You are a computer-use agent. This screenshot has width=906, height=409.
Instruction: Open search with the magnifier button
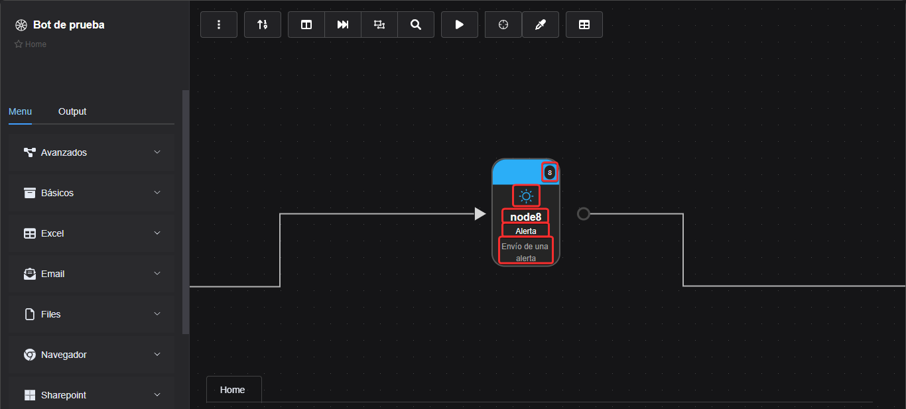coord(416,25)
